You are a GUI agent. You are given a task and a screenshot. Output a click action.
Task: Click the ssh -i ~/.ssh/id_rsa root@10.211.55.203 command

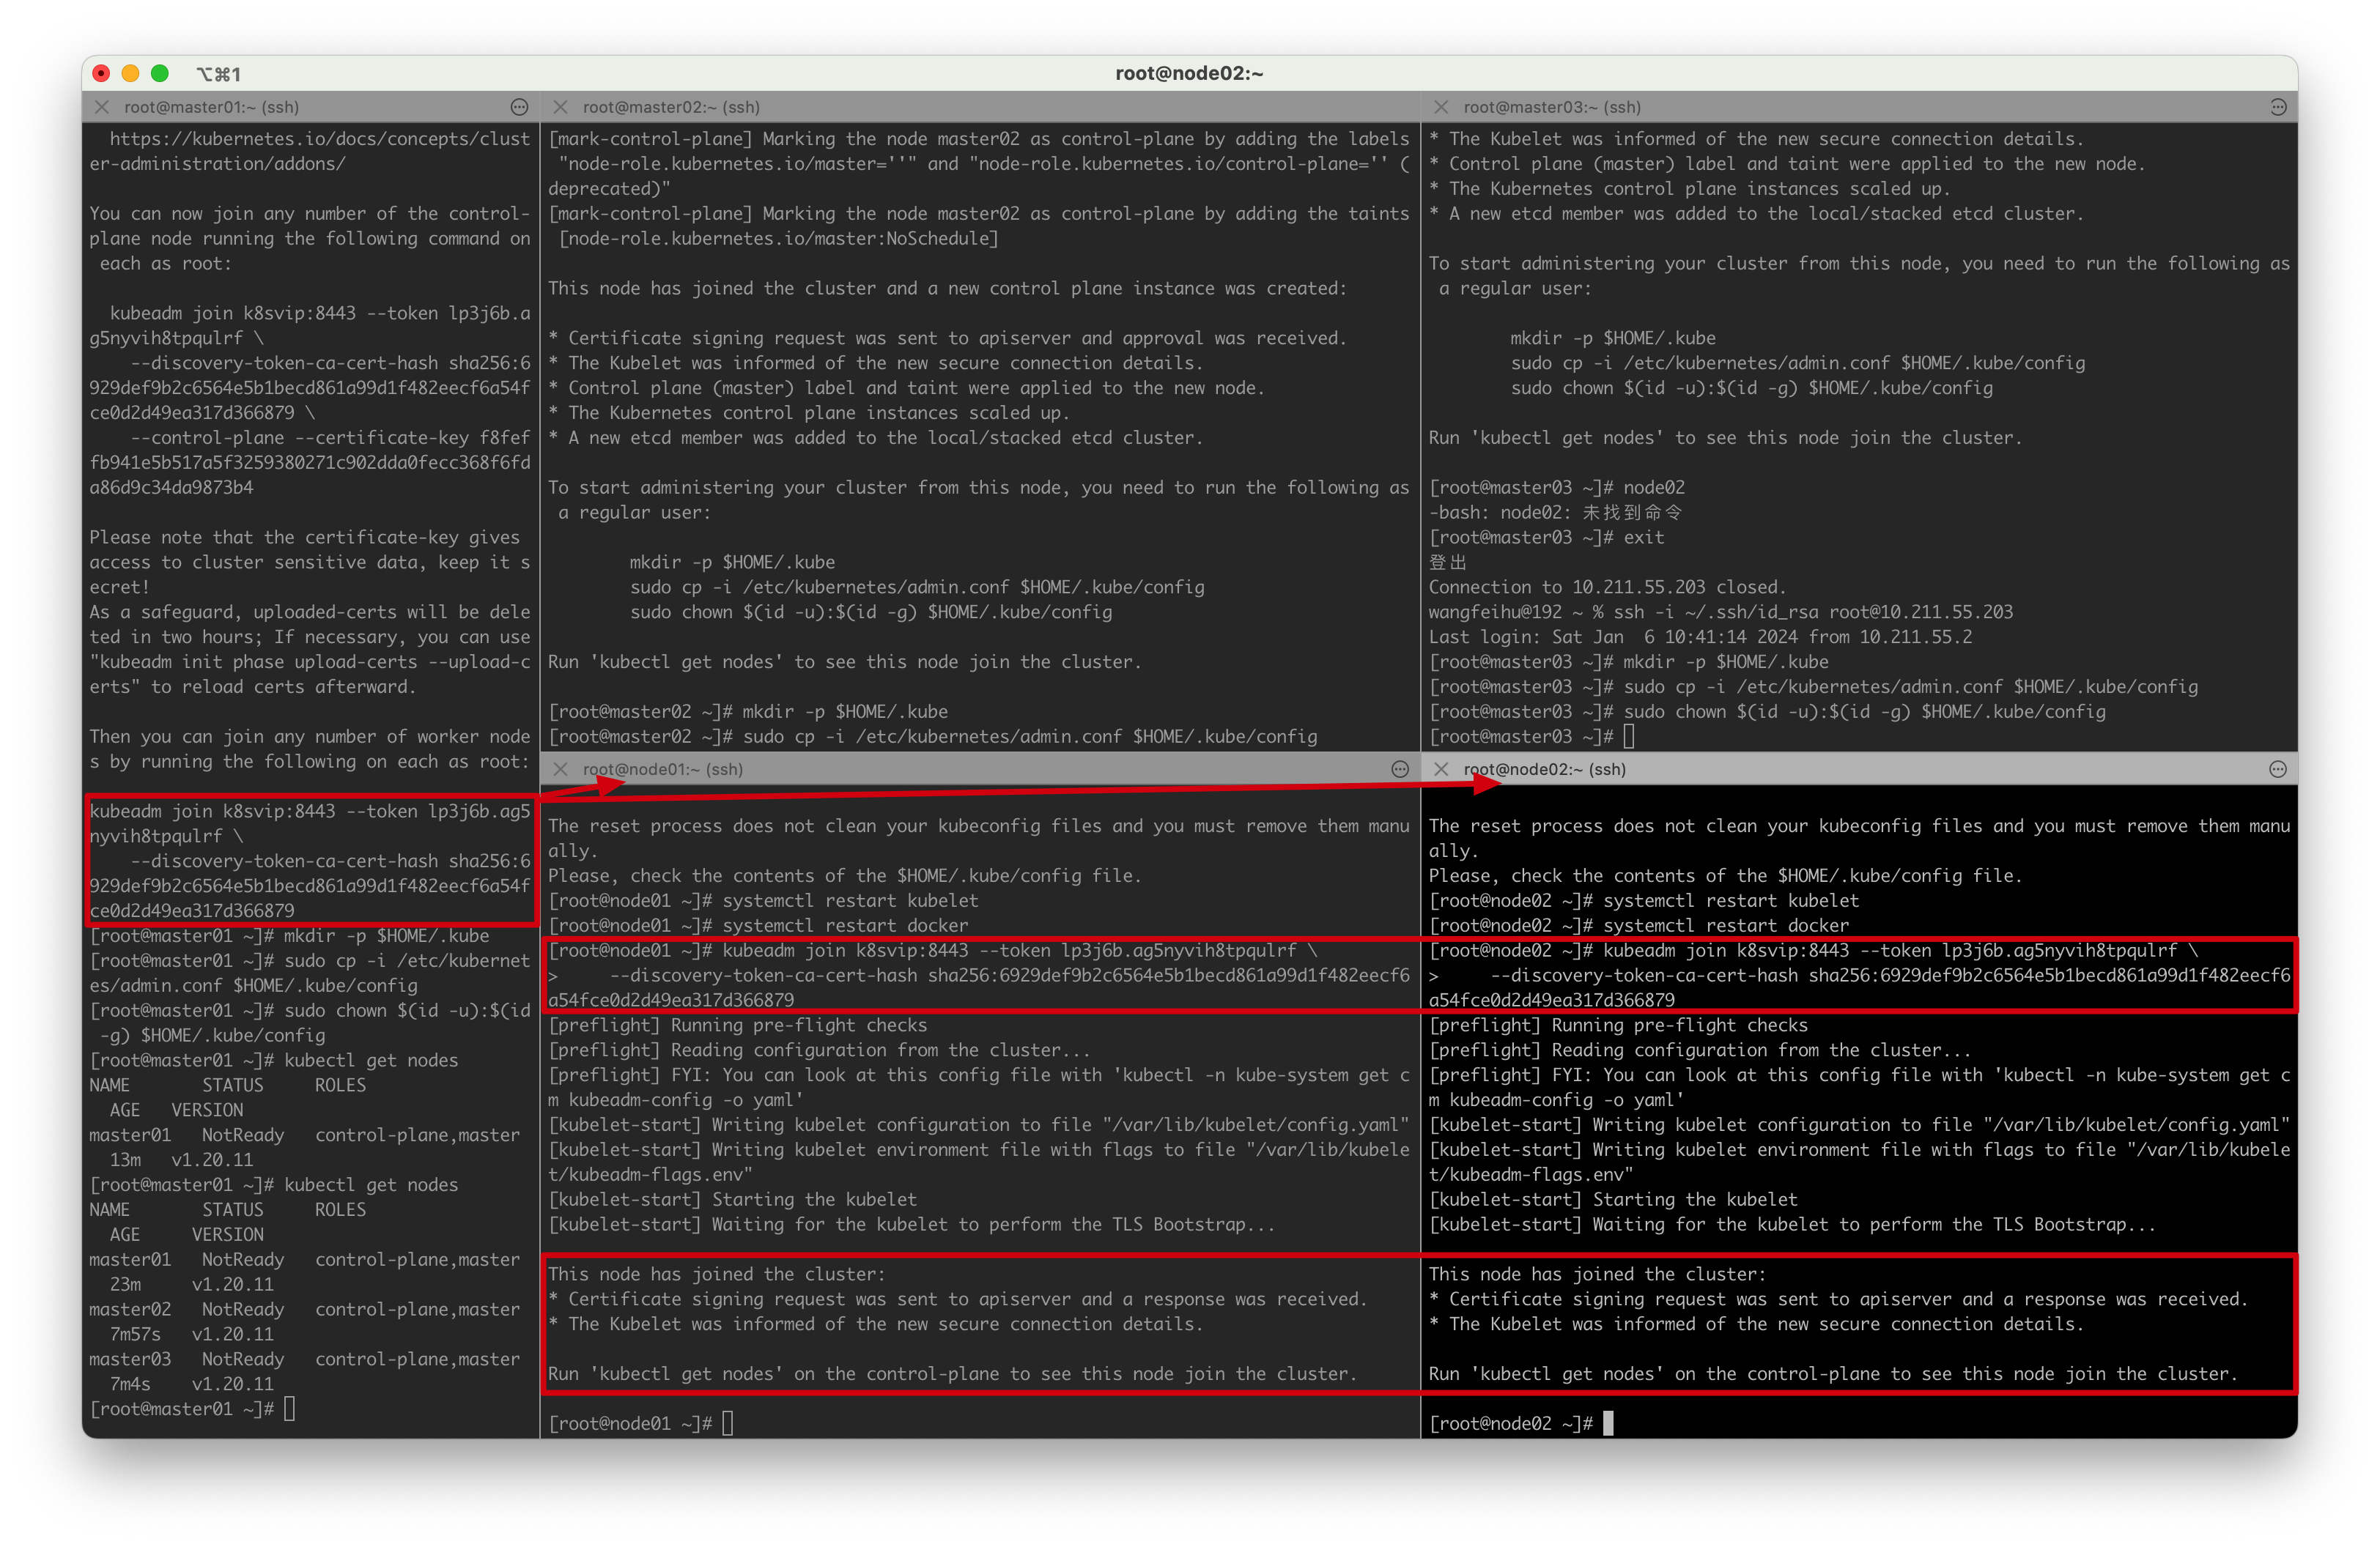1812,612
